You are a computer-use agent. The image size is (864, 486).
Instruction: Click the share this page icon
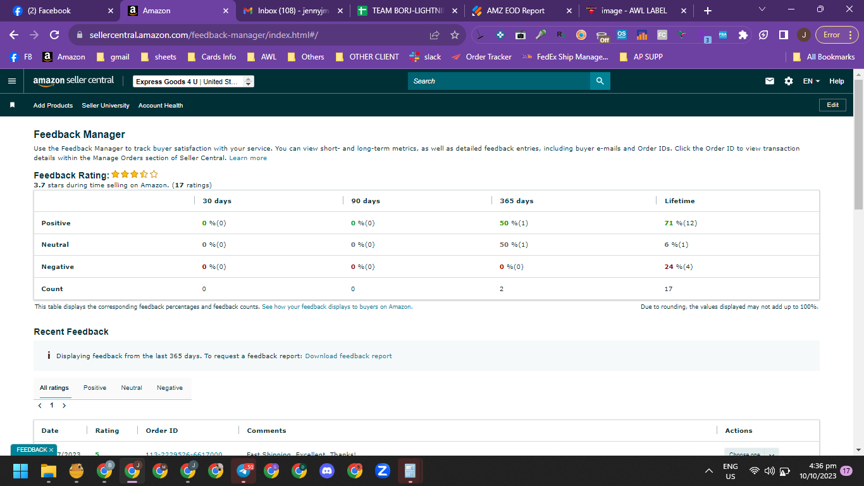pyautogui.click(x=435, y=35)
